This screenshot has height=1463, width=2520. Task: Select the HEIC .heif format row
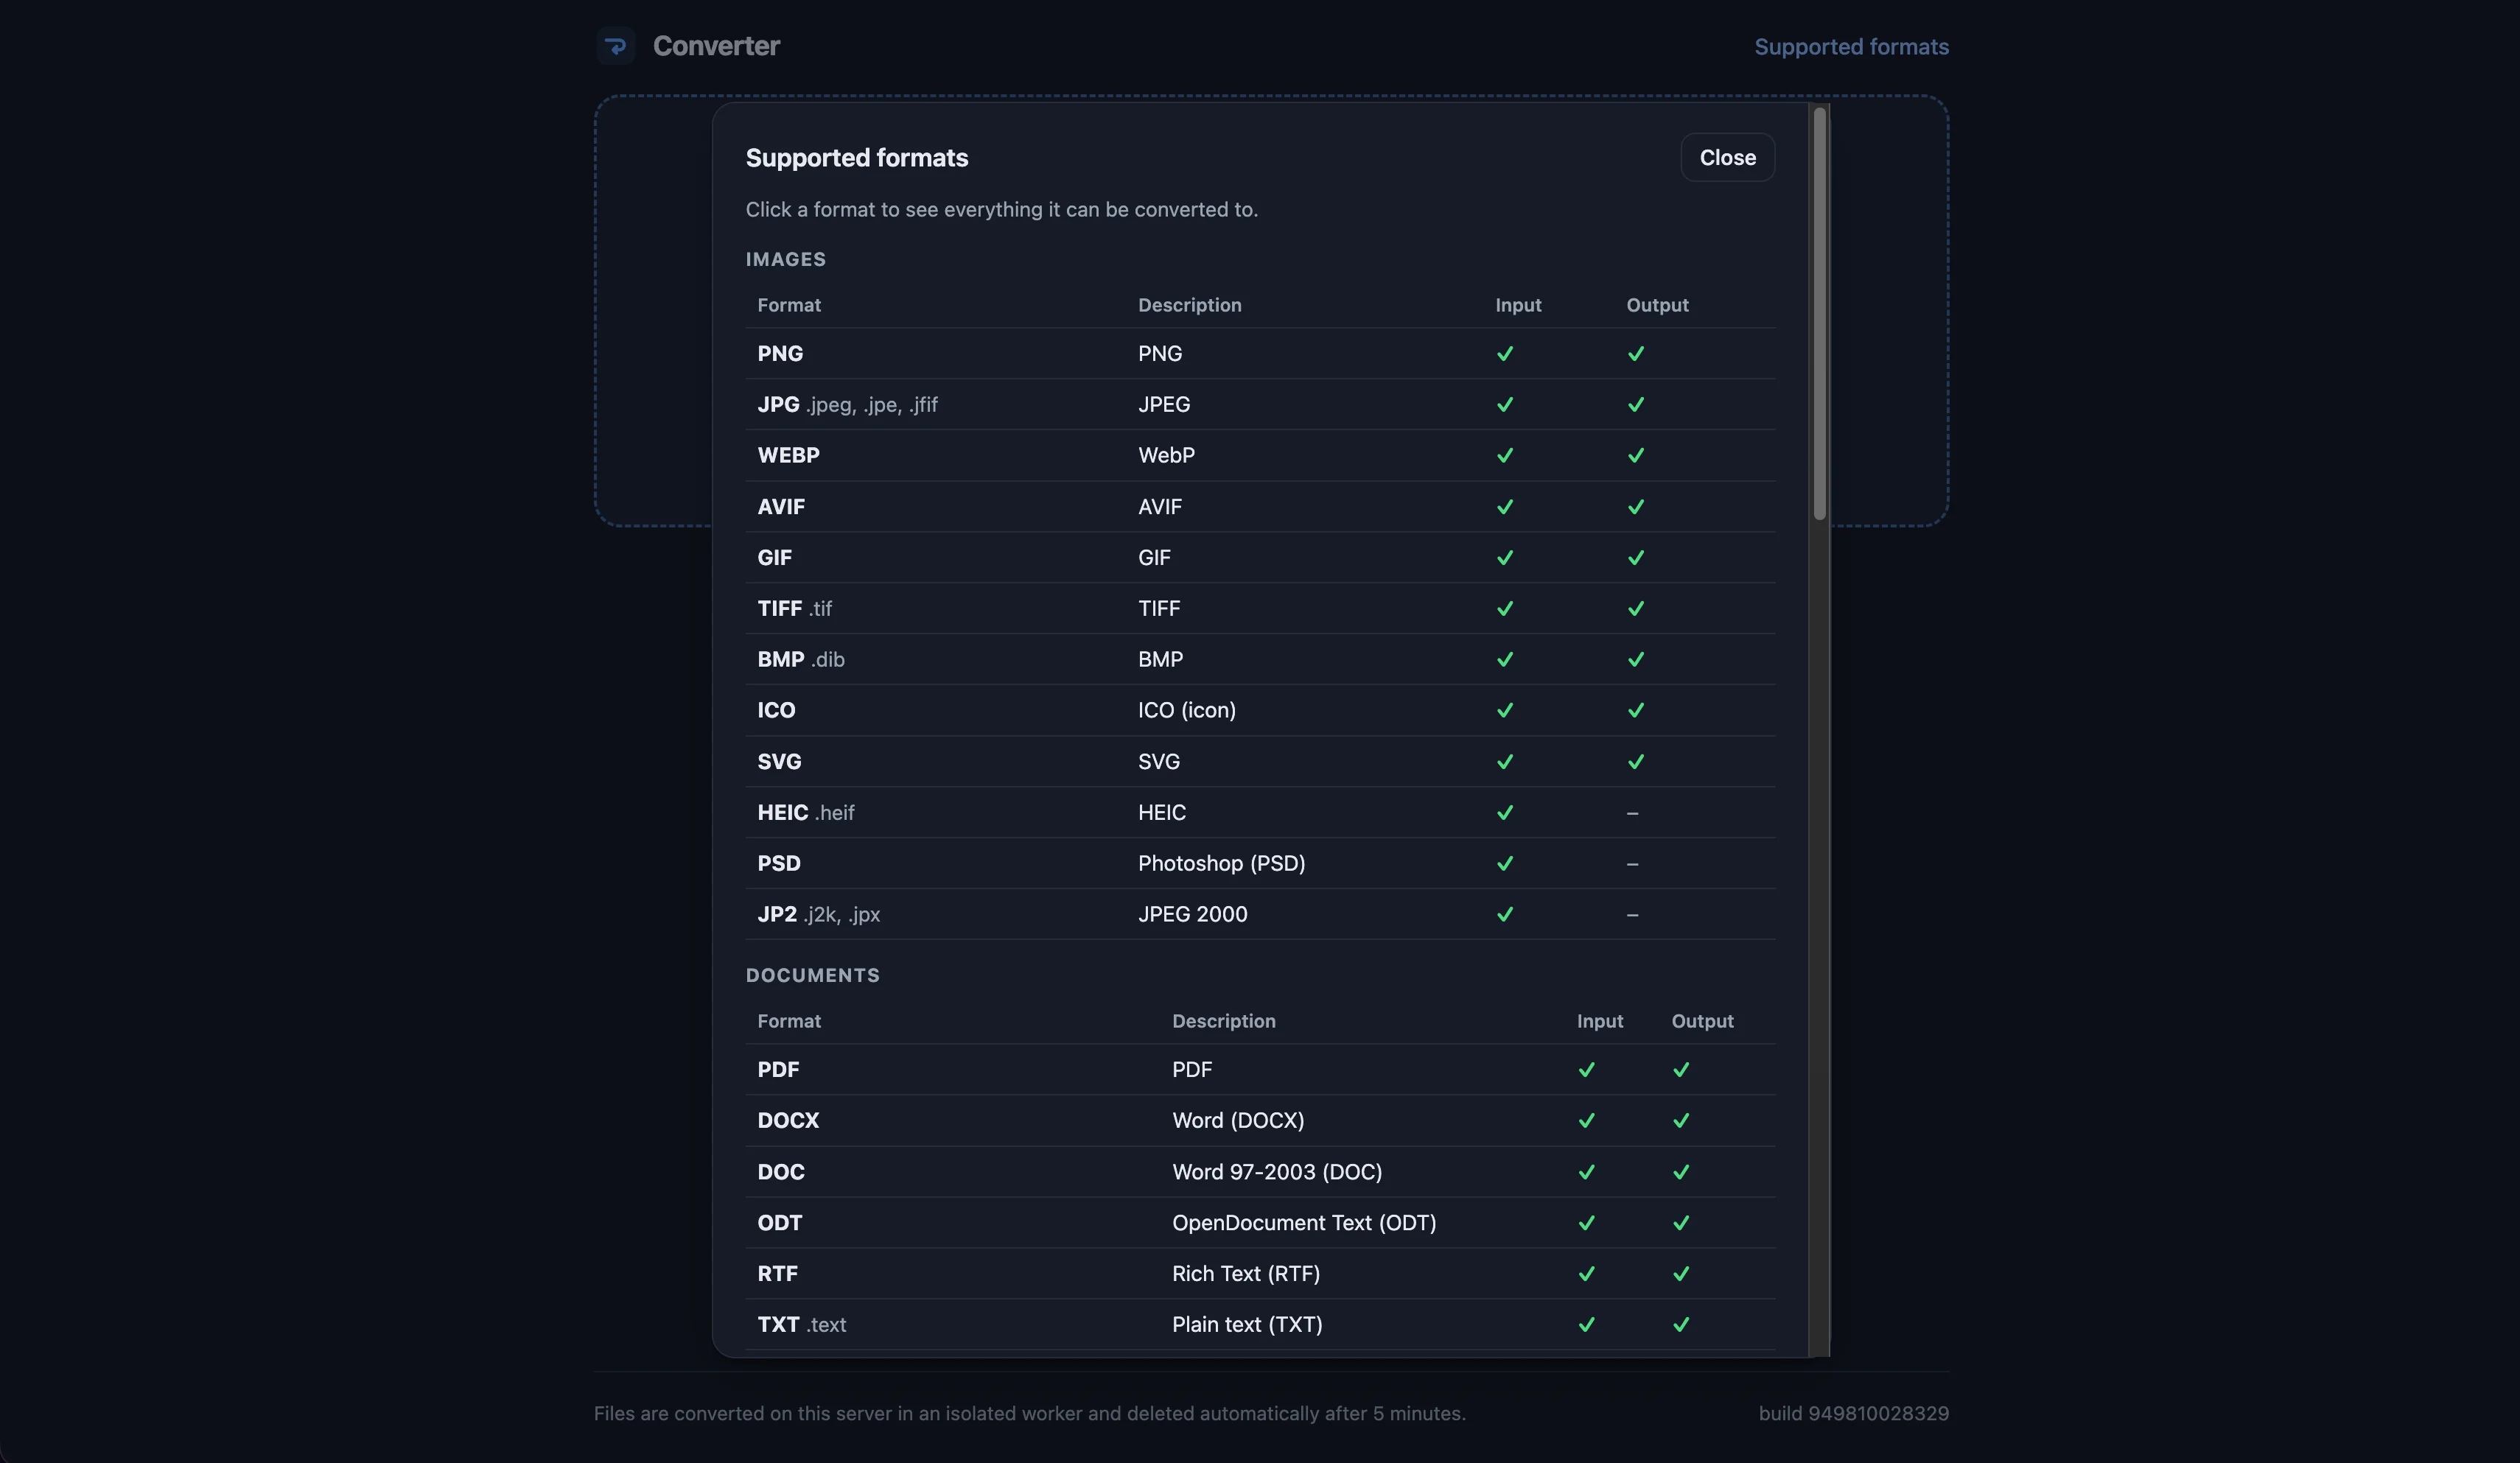(x=1260, y=813)
